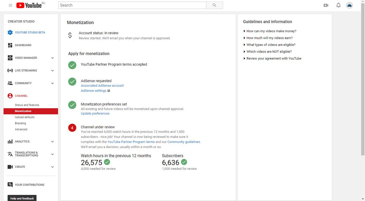Click the Community people icon
This screenshot has width=365, height=201.
(10, 83)
